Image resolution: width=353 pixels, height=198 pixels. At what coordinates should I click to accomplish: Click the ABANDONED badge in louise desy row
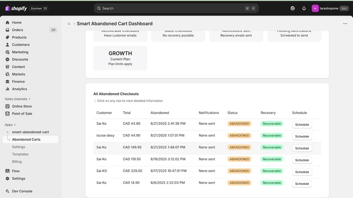[x=239, y=136]
